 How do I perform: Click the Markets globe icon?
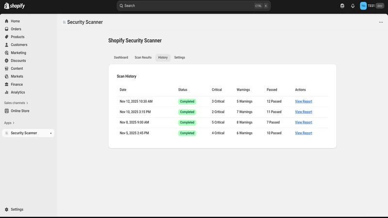click(7, 77)
